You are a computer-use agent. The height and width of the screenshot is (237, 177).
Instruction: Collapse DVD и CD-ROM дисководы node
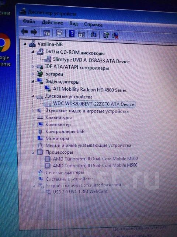click(x=33, y=52)
